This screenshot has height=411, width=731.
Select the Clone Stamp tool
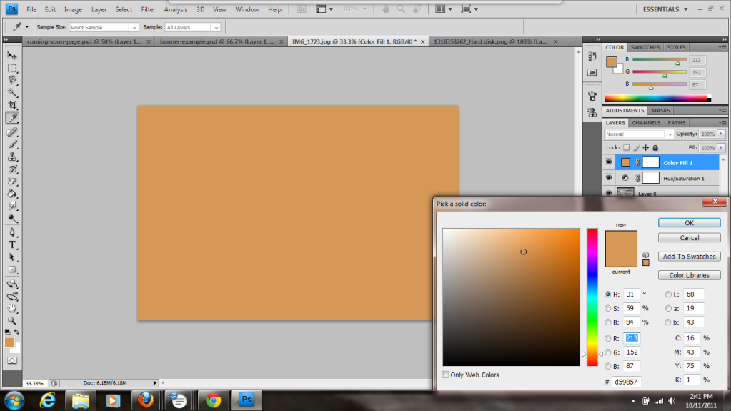[12, 157]
